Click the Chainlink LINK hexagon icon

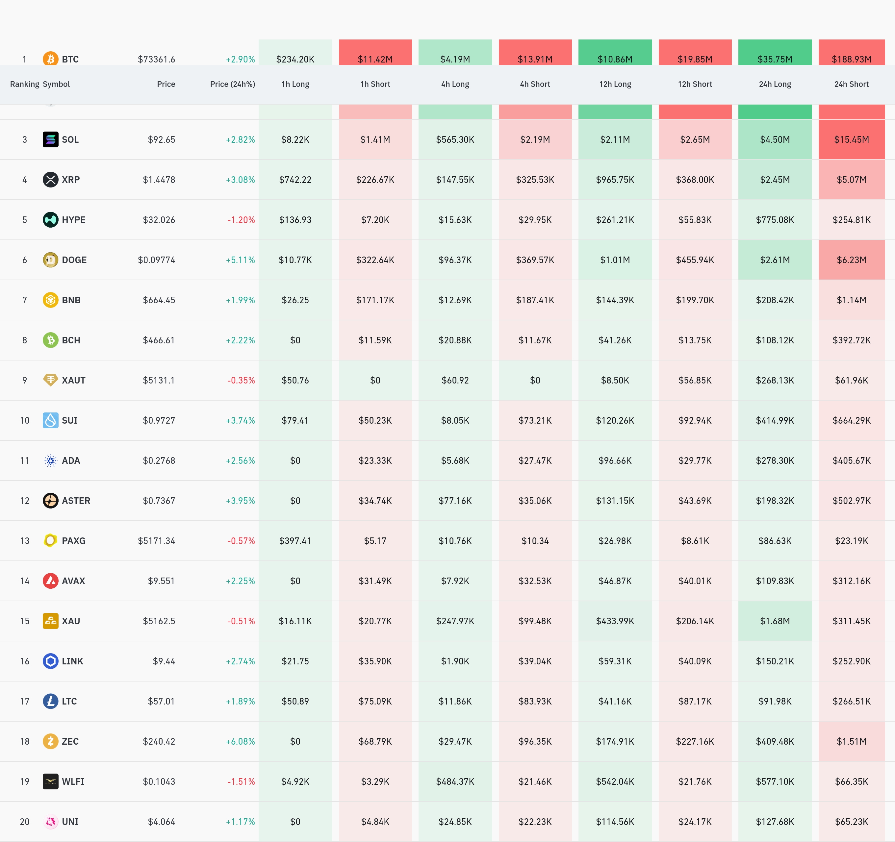(50, 661)
